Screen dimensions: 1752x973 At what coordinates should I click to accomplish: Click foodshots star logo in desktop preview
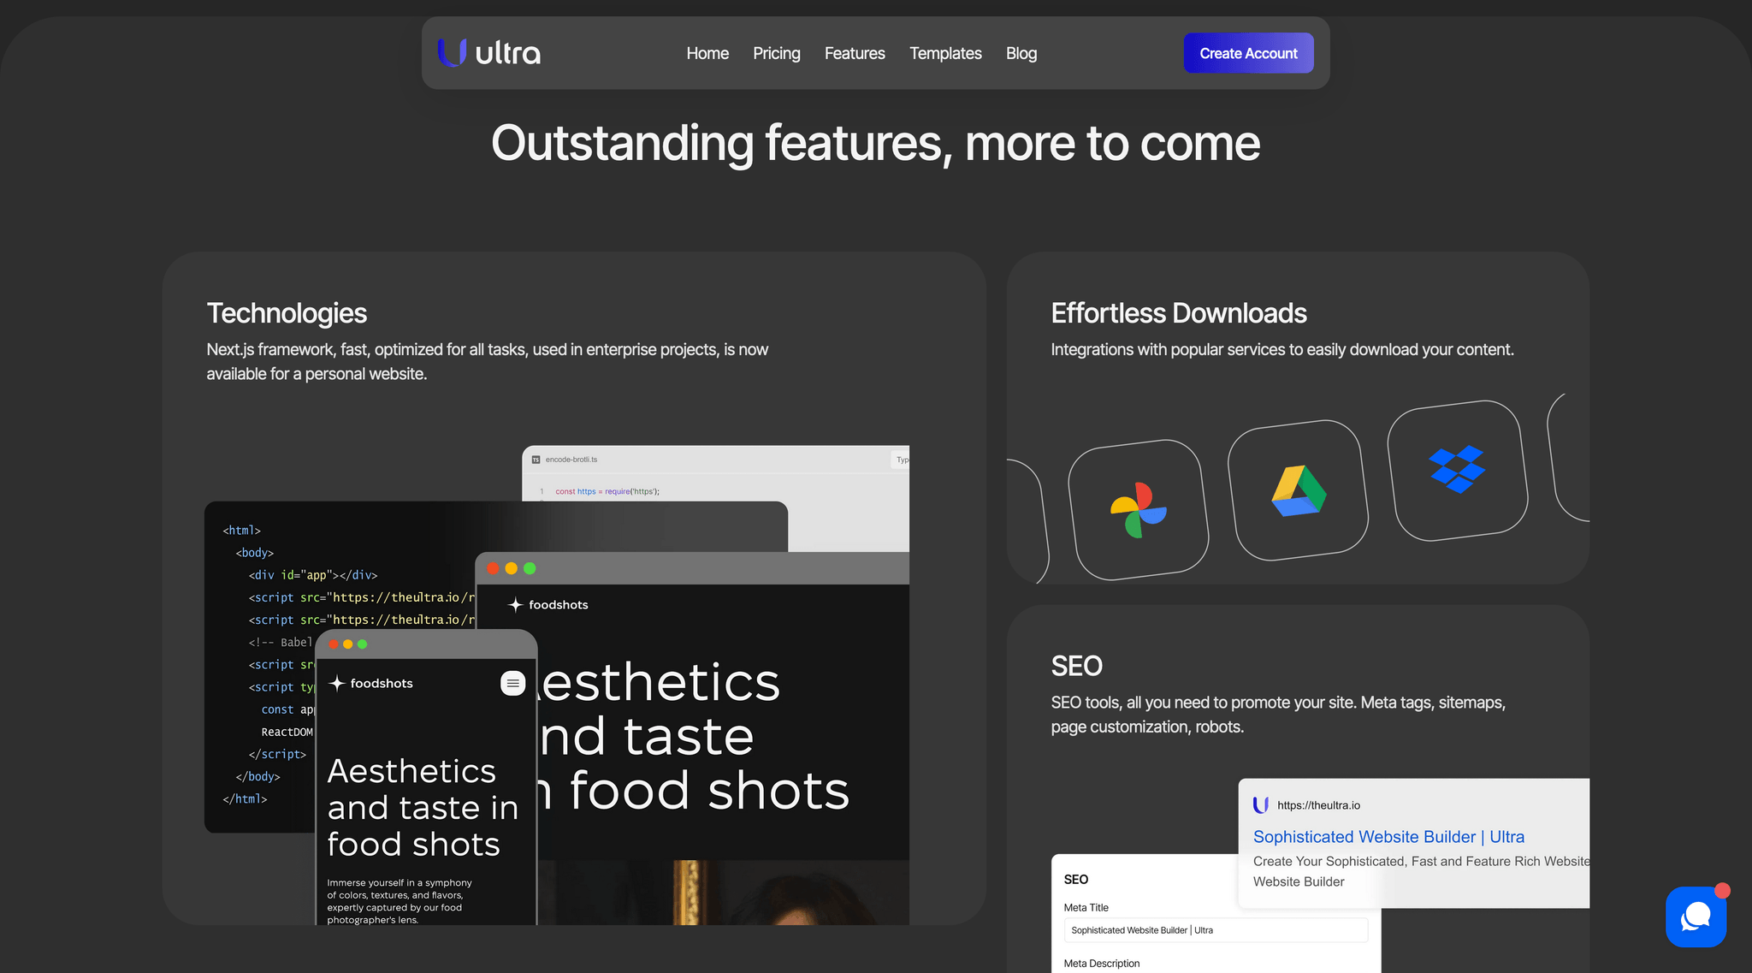515,605
